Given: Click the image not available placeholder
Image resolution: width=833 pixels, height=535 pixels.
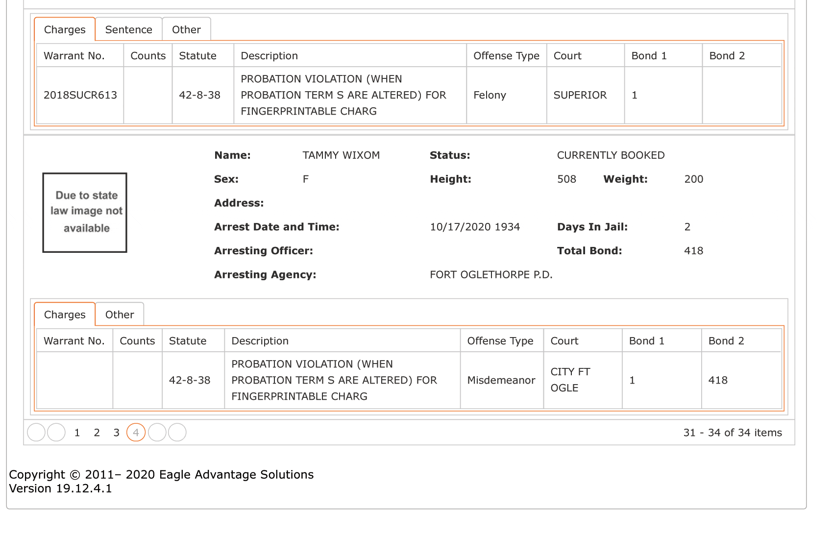Looking at the screenshot, I should click(85, 213).
